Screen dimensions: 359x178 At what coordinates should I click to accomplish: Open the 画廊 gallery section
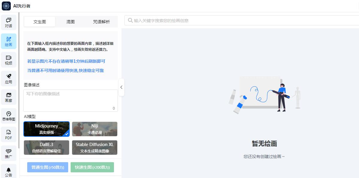point(9,97)
